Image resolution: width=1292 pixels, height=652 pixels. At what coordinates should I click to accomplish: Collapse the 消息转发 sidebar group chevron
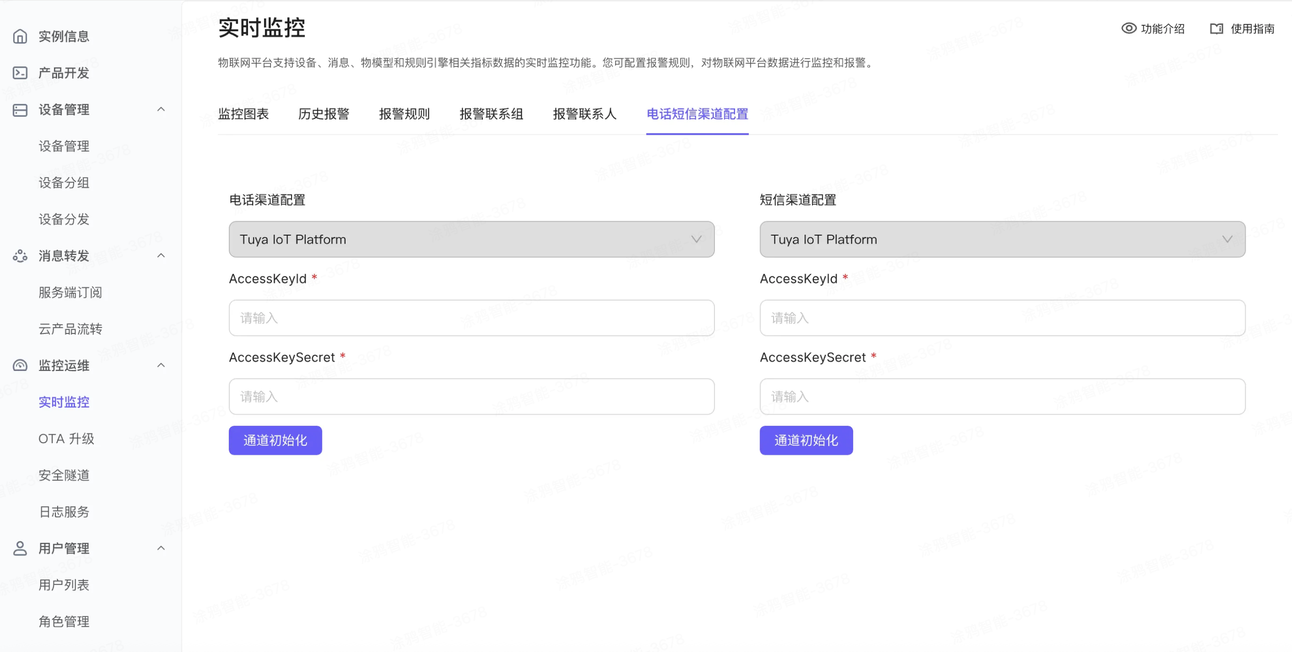tap(160, 256)
